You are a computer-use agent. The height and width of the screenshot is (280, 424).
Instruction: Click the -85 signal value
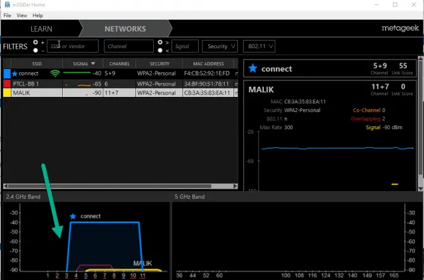click(x=97, y=84)
